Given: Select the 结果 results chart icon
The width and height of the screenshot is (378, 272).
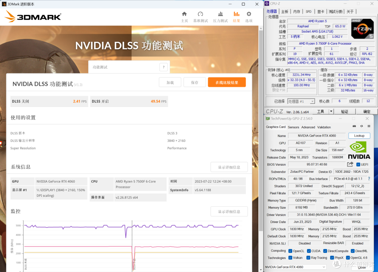Looking at the screenshot, I should (237, 14).
